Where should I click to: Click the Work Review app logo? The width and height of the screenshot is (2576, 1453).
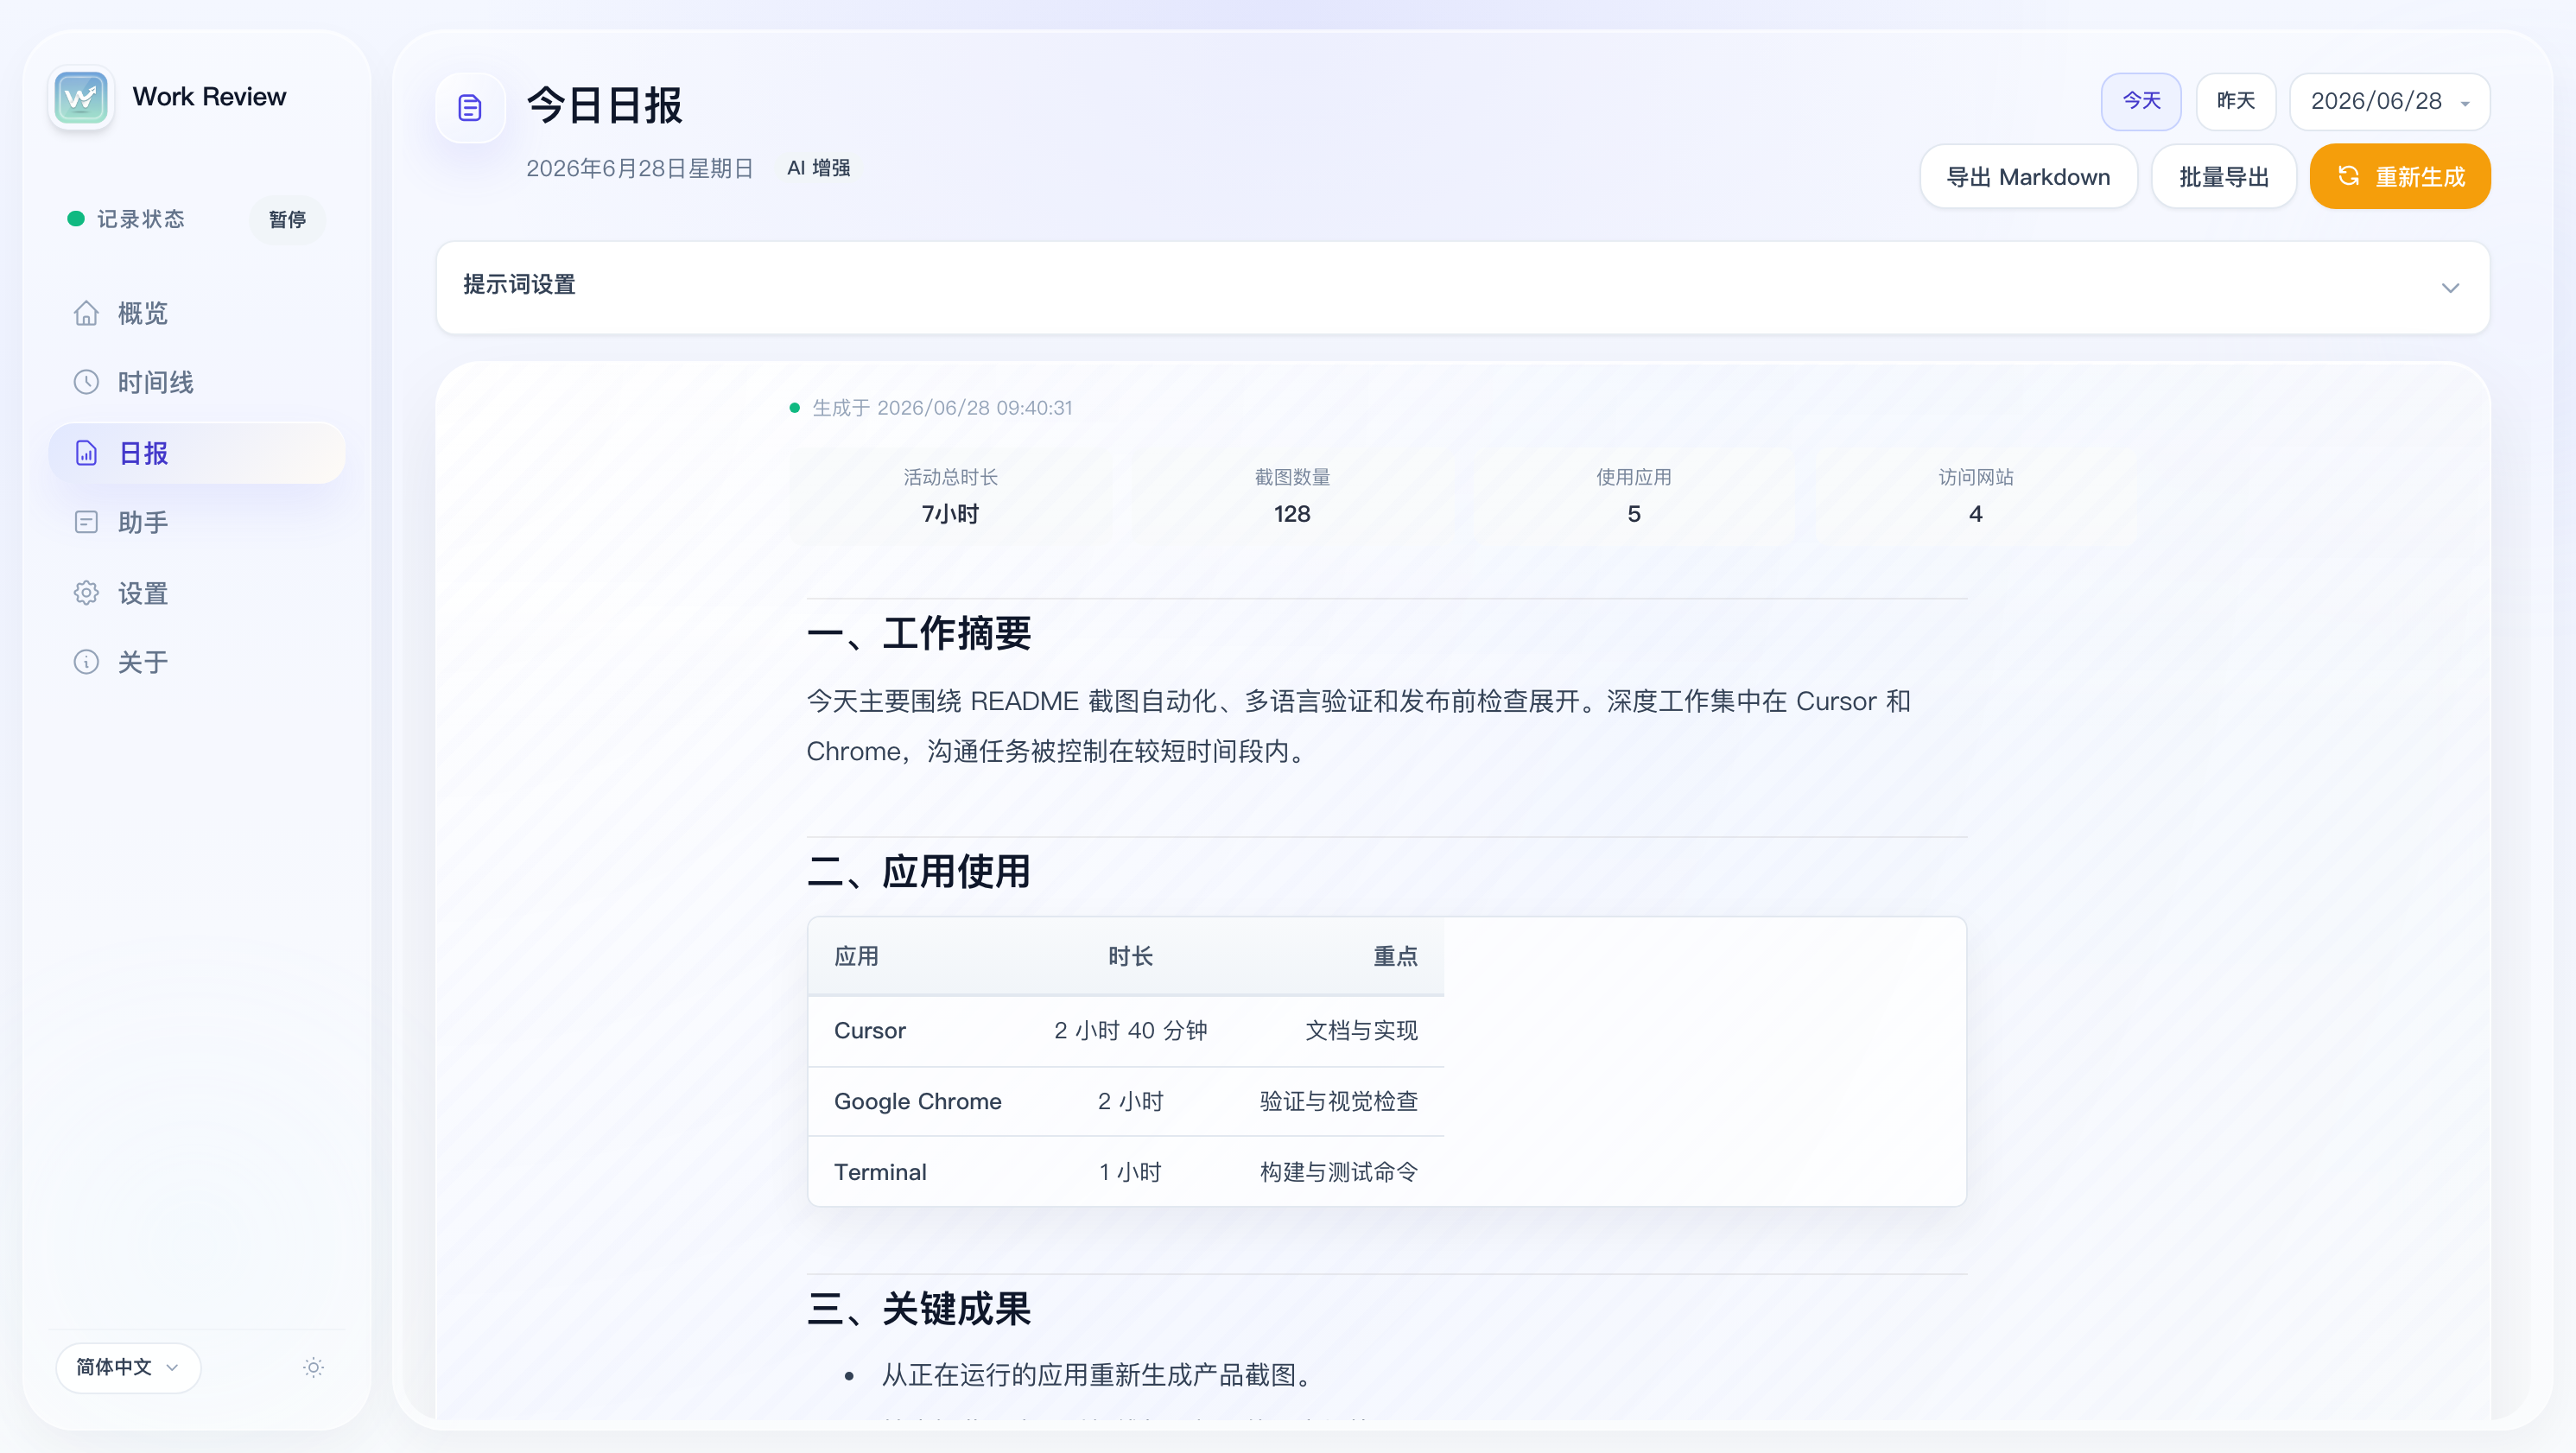point(81,97)
